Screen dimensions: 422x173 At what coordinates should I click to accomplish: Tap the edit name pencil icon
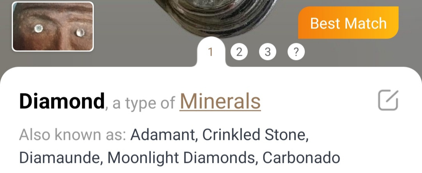[x=388, y=101]
